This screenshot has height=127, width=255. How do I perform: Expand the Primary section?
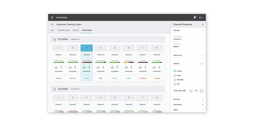pos(203,100)
